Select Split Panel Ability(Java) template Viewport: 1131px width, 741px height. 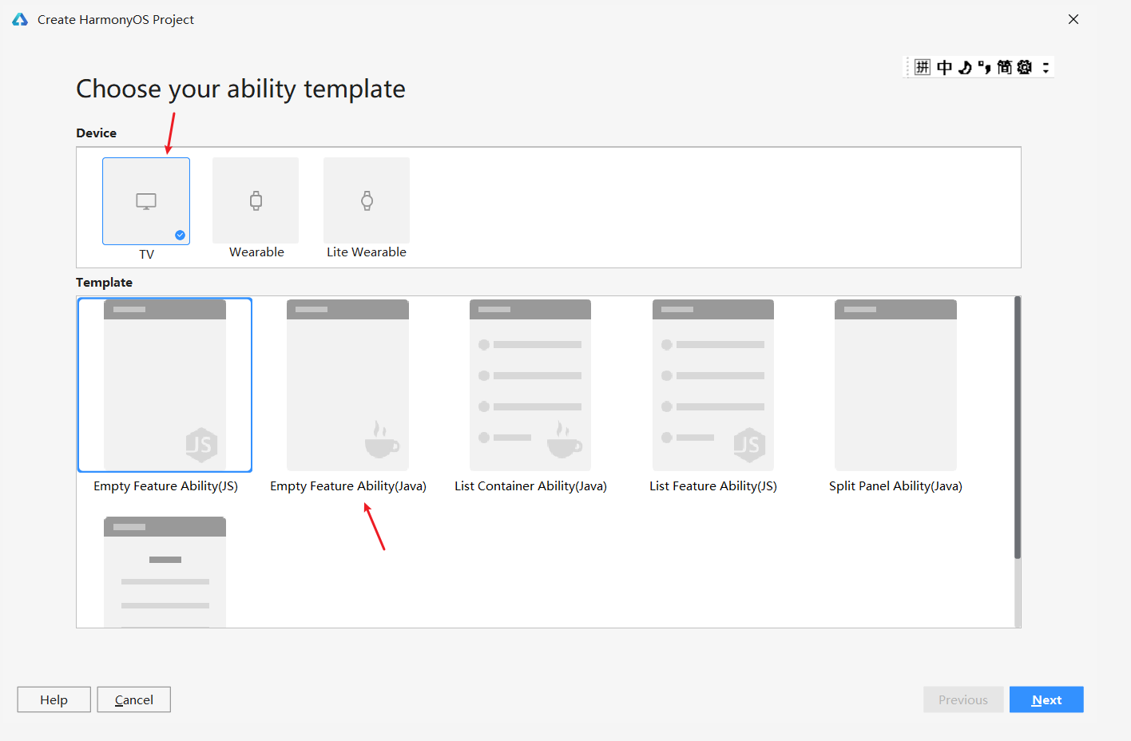coord(895,385)
